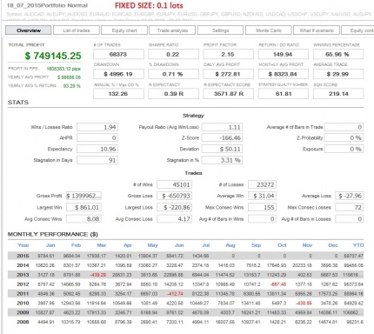Viewport: 374px width, 334px height.
Task: Click the total profit value $ 749145.25
Action: coord(53,56)
